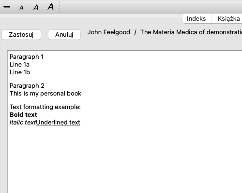The width and height of the screenshot is (242, 193).
Task: Place cursor in the Line 1a text
Action: click(19, 65)
